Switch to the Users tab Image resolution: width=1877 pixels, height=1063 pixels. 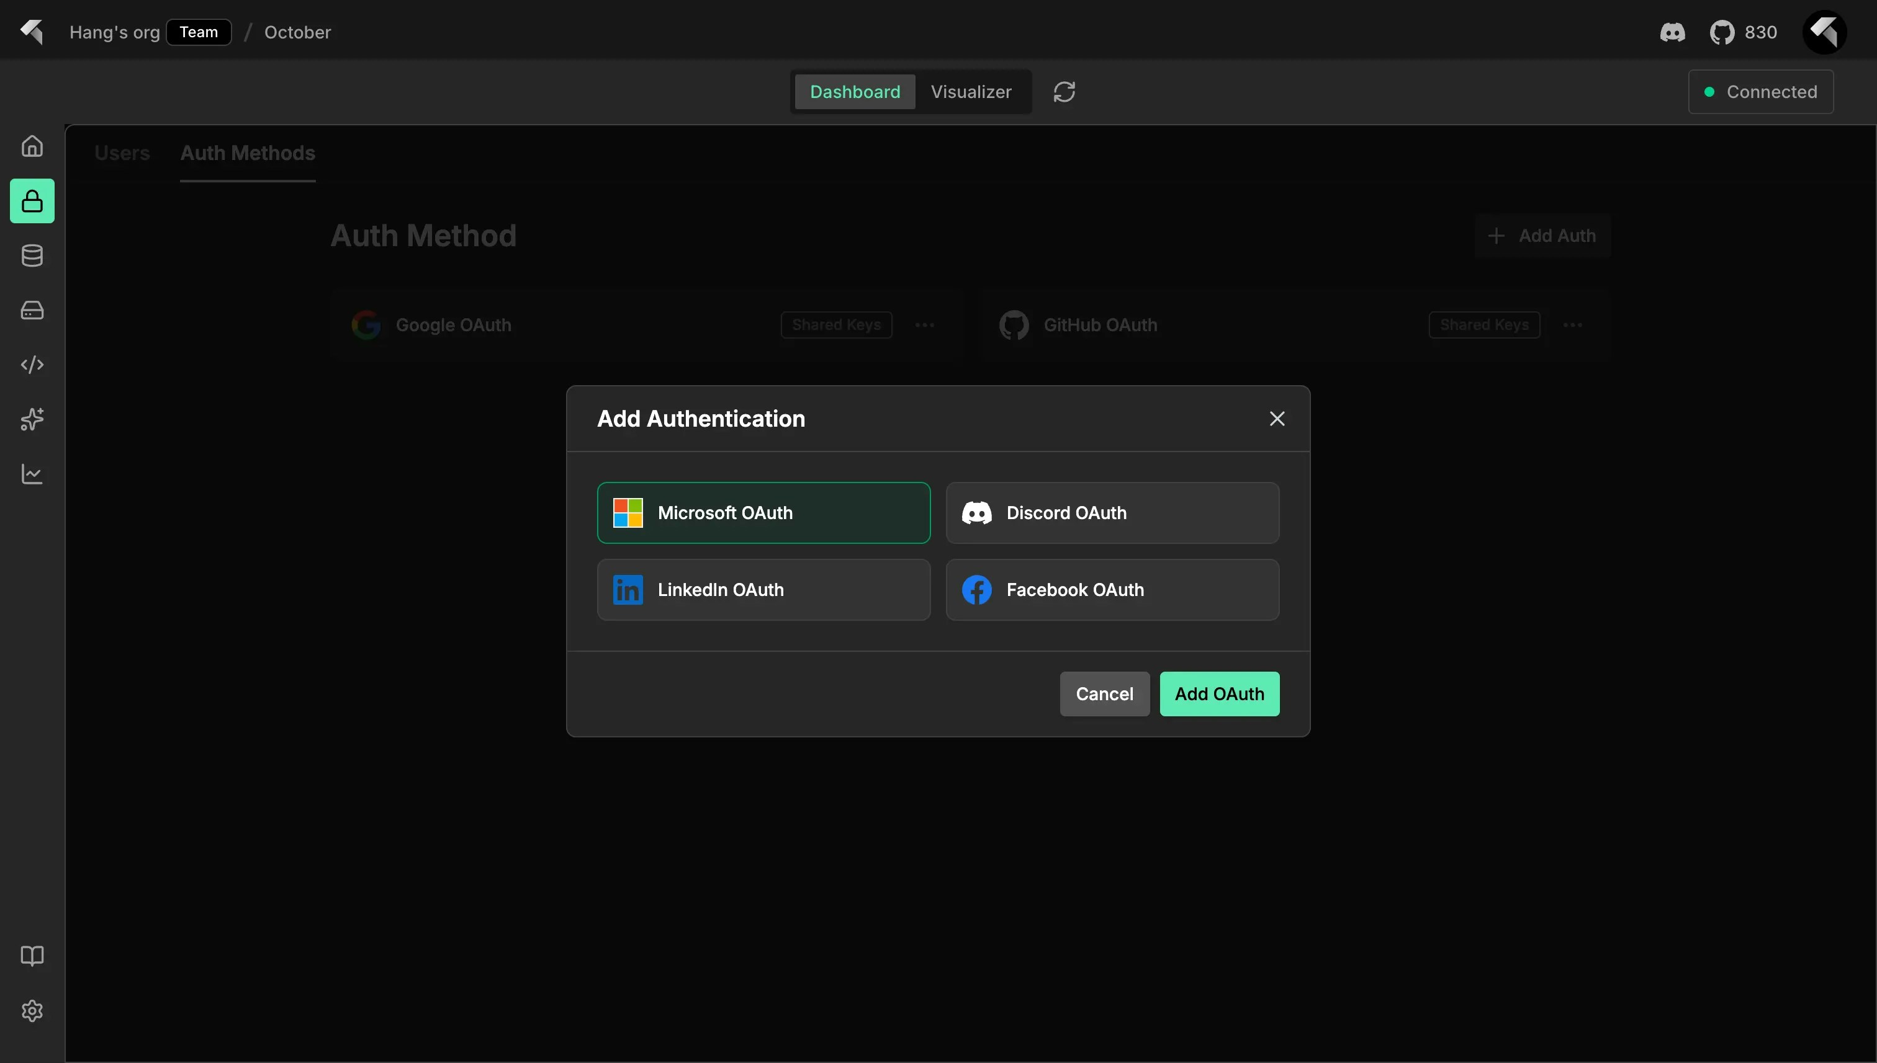coord(122,153)
